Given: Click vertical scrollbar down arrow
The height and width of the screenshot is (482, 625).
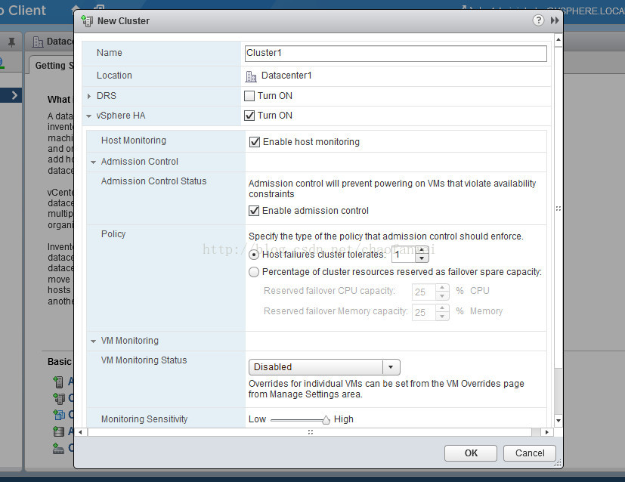Looking at the screenshot, I should (558, 420).
